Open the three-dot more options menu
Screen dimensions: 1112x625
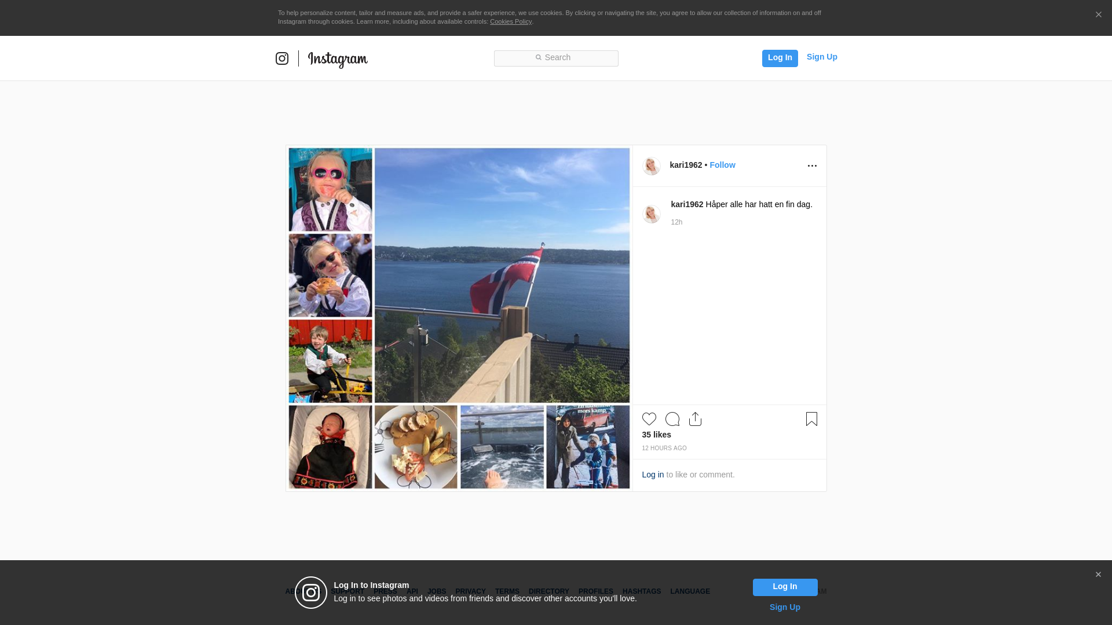coord(812,166)
